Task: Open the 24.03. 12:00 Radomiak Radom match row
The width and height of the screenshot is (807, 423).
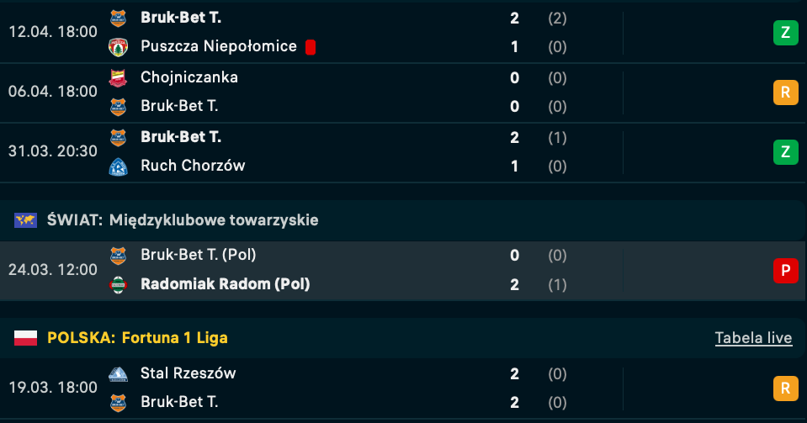Action: click(379, 270)
